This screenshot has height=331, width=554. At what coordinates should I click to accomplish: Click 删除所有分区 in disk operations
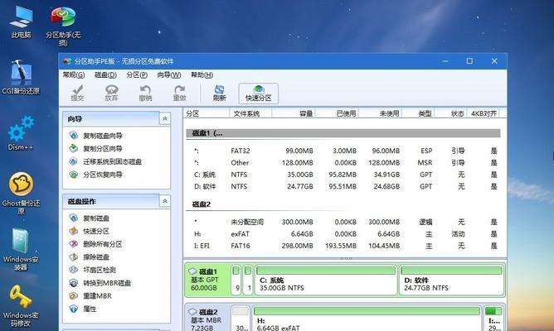pos(102,244)
